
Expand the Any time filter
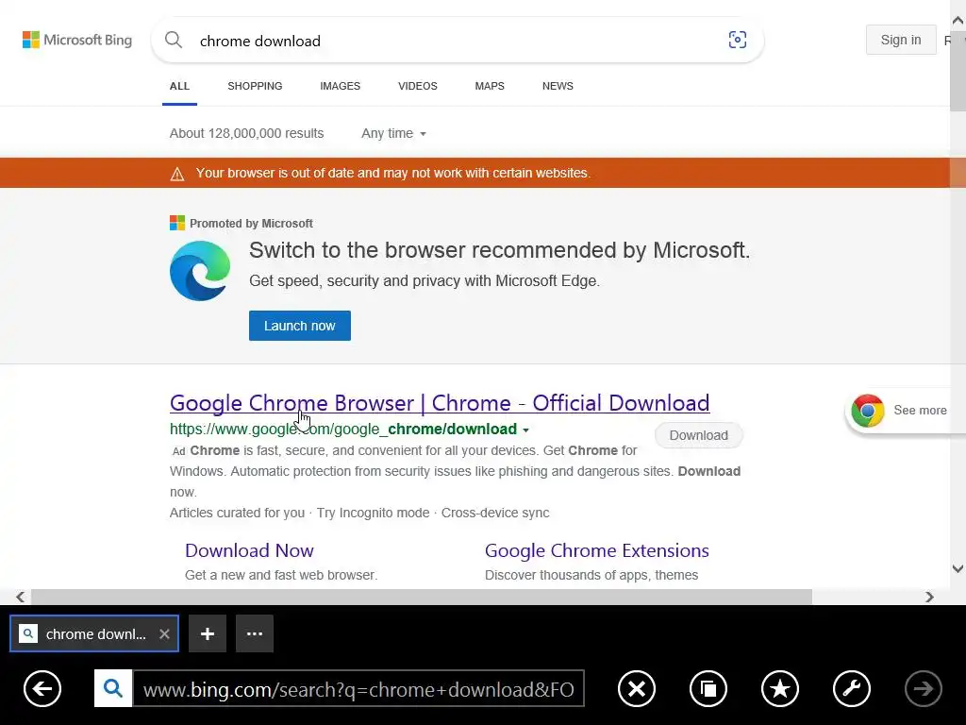(393, 134)
